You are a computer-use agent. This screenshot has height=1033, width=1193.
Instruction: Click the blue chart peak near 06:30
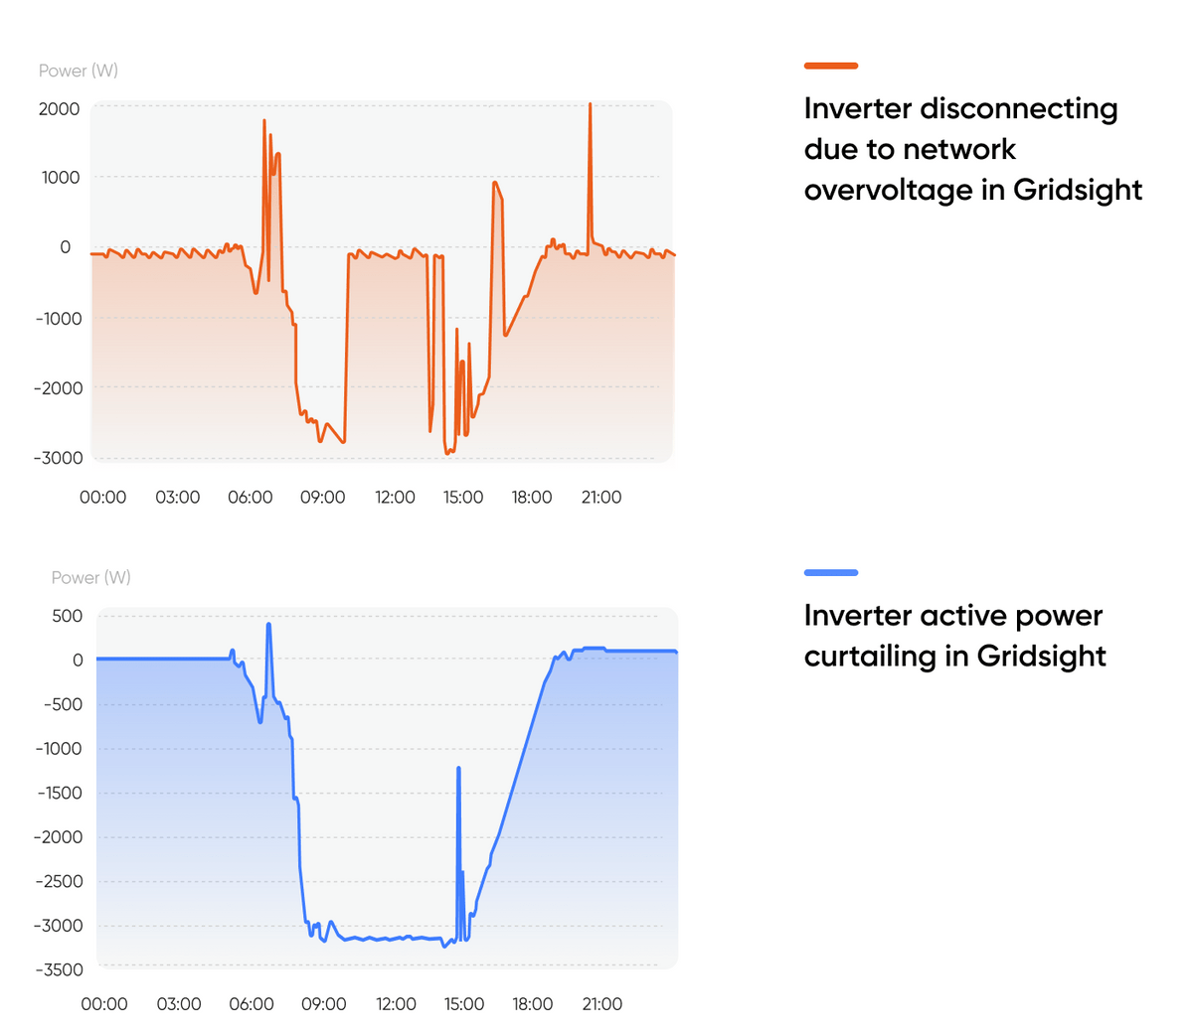[268, 625]
